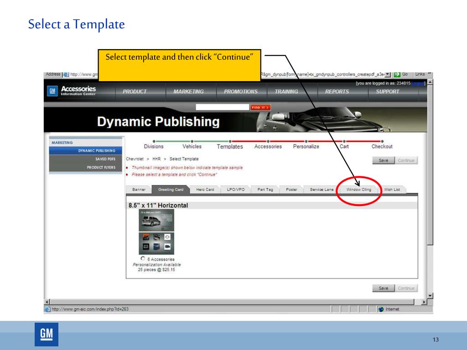Click the GM Accessories Information Center logo
467x350 pixels.
pyautogui.click(x=72, y=91)
